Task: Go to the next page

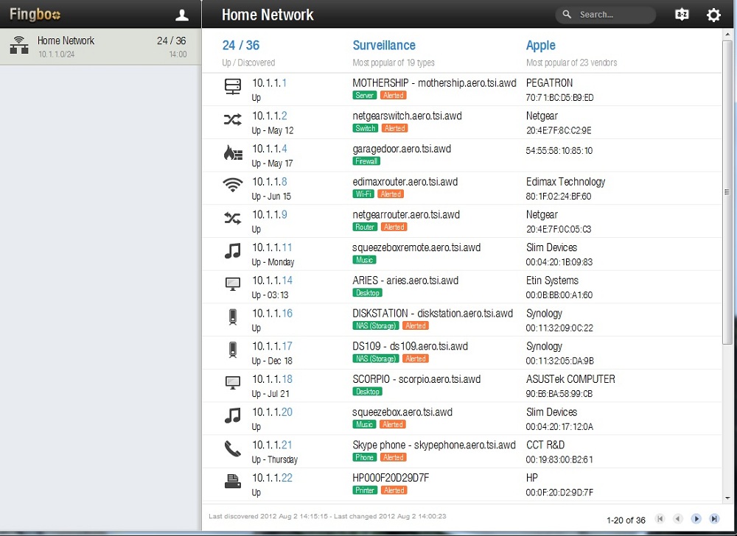Action: (696, 518)
